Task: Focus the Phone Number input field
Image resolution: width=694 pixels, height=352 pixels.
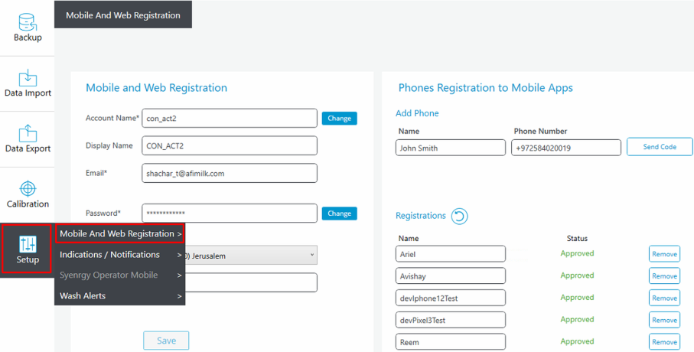Action: [565, 148]
